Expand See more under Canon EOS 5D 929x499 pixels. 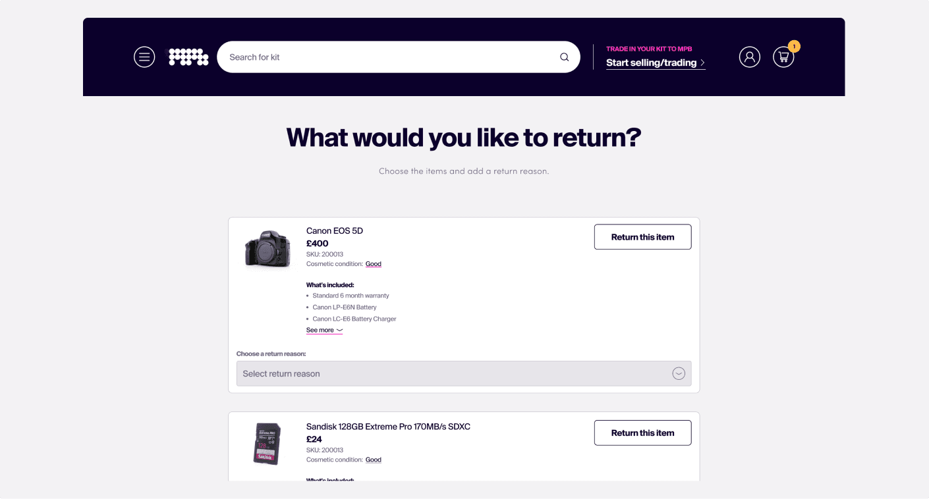pyautogui.click(x=324, y=330)
